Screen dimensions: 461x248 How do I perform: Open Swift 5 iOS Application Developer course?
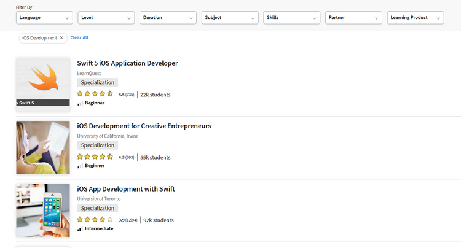(x=127, y=63)
